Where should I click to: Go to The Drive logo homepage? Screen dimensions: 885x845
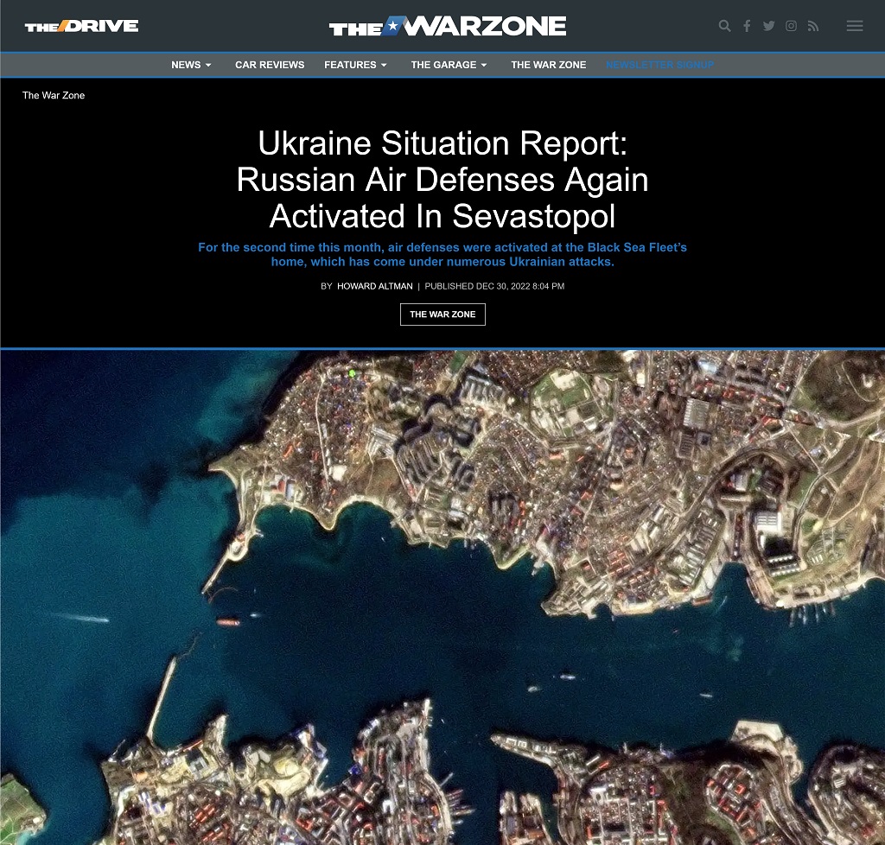pos(82,26)
